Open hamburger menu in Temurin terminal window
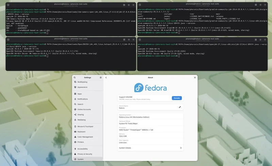The width and height of the screenshot is (272, 166). pos(129,40)
